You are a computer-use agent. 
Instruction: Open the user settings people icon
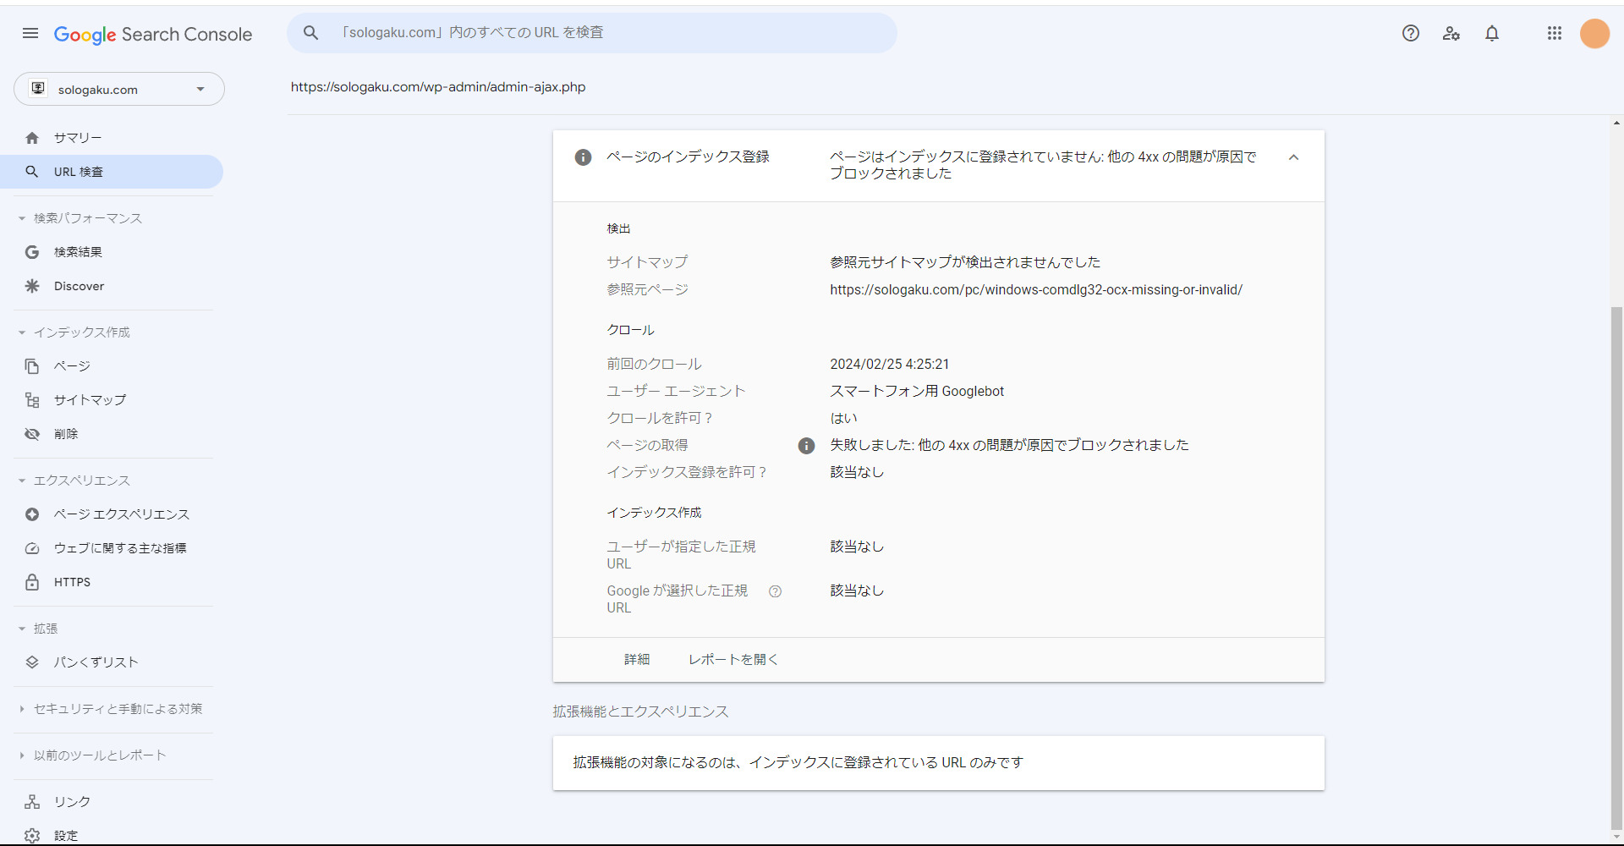1451,33
